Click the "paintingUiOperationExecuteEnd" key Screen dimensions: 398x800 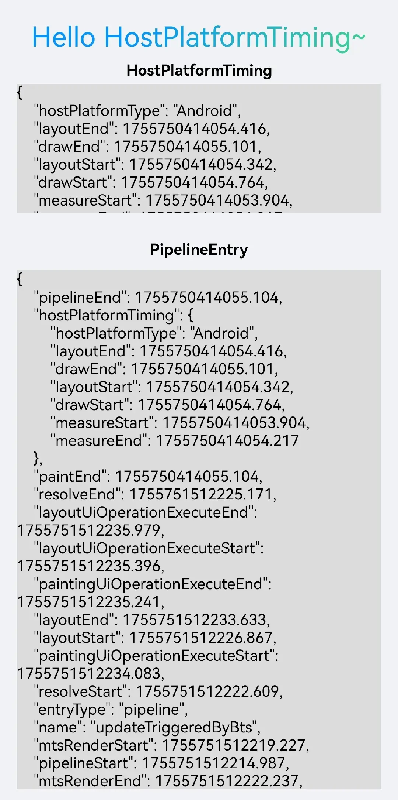(152, 584)
